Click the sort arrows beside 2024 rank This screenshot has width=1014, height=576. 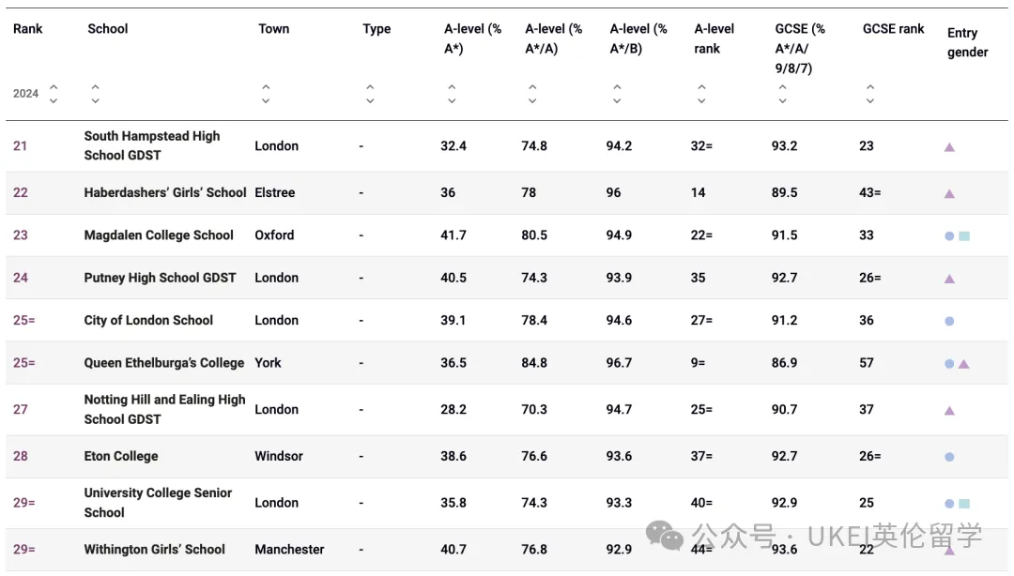(x=54, y=94)
